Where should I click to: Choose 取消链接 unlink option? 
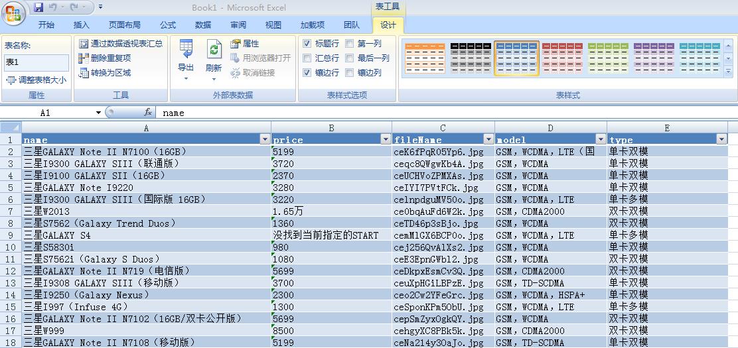click(x=253, y=73)
